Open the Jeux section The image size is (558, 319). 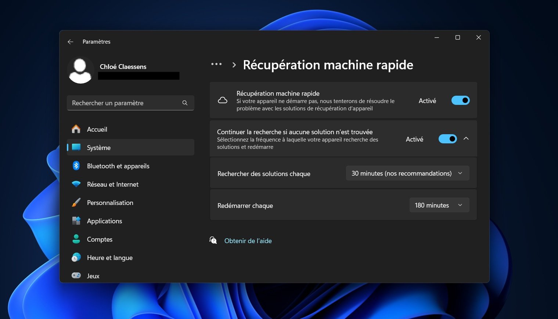click(x=93, y=276)
